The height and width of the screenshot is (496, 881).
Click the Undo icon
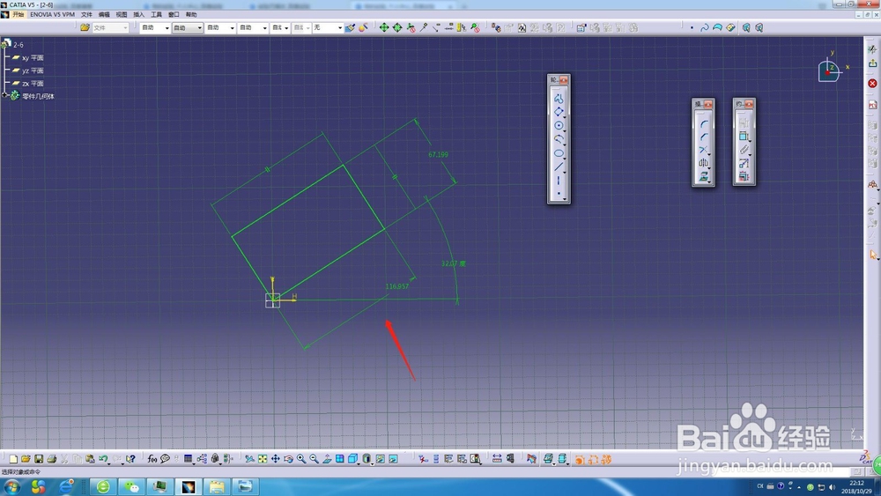[103, 459]
